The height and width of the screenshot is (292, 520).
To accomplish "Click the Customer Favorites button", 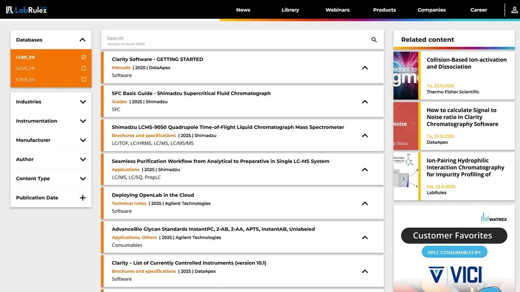I will click(454, 235).
